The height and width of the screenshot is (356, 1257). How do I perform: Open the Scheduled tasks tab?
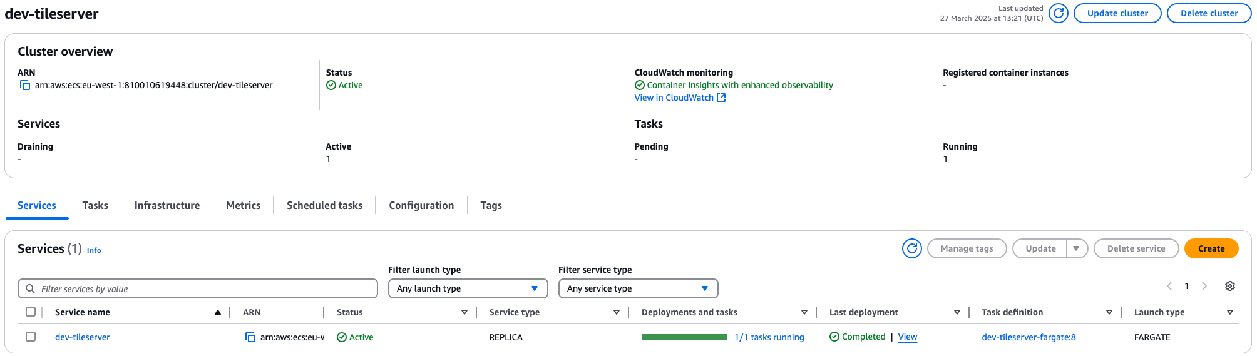324,205
